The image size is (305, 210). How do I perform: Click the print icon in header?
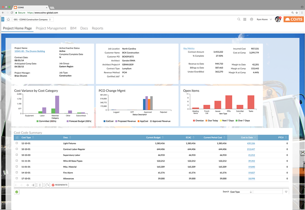point(252,19)
